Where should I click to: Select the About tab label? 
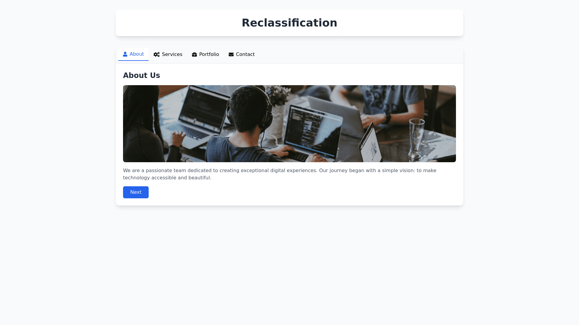click(x=137, y=54)
